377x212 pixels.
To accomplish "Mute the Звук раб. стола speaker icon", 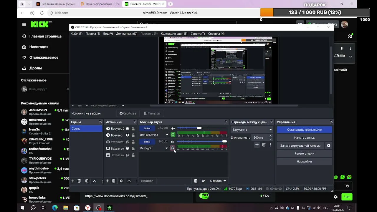I will [x=173, y=128].
